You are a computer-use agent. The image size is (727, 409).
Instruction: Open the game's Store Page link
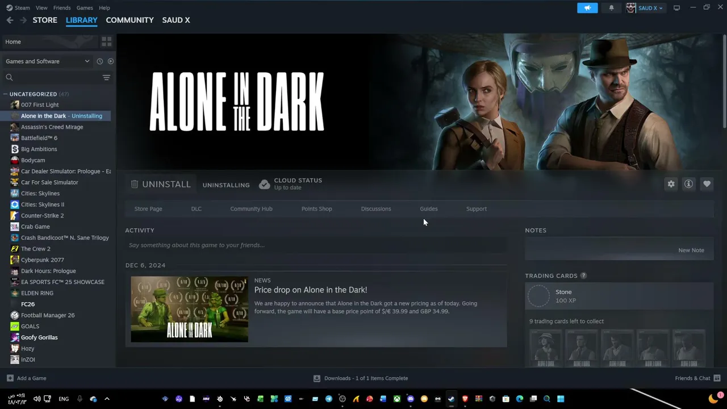click(148, 209)
